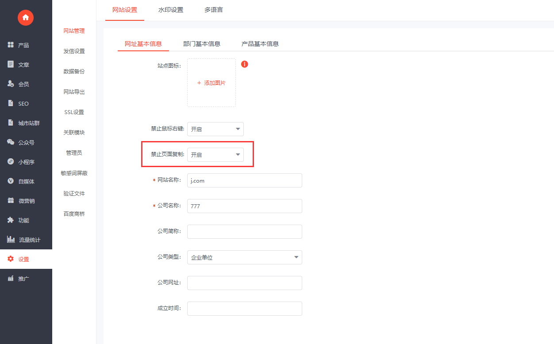Click the 网站名称 input field

click(x=245, y=180)
